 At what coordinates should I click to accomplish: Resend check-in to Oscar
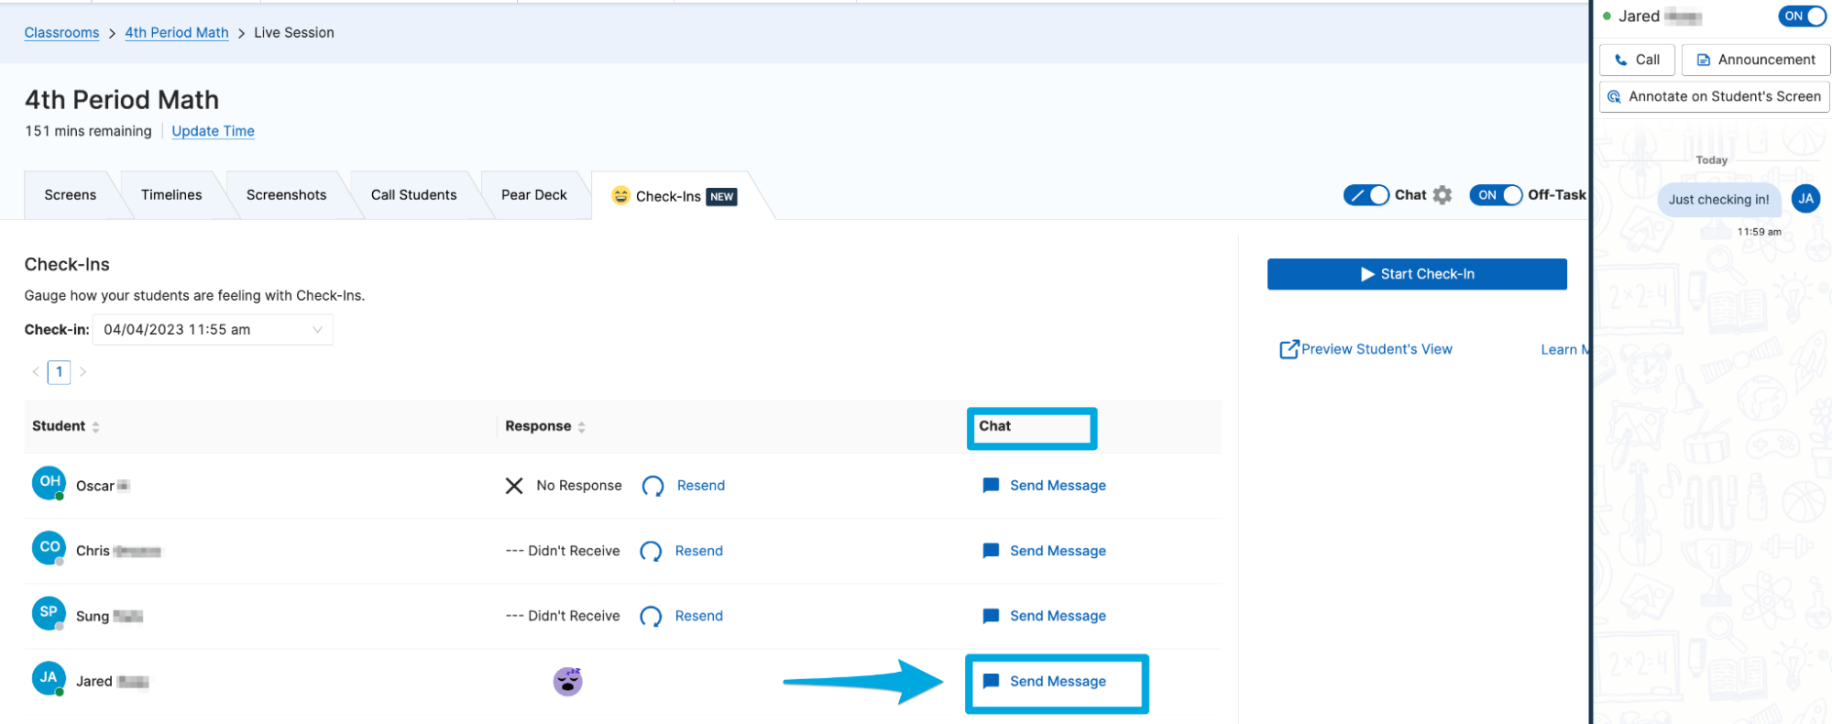701,486
